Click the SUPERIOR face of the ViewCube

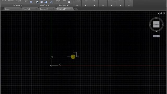pos(156,25)
